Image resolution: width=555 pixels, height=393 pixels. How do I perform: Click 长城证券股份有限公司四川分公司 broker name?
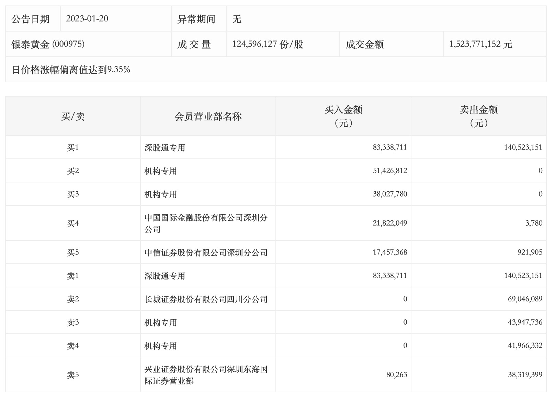coord(206,299)
